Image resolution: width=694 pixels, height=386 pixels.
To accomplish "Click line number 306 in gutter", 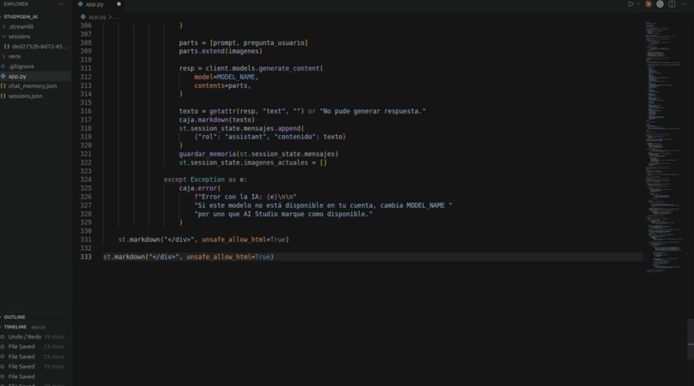I will point(86,26).
